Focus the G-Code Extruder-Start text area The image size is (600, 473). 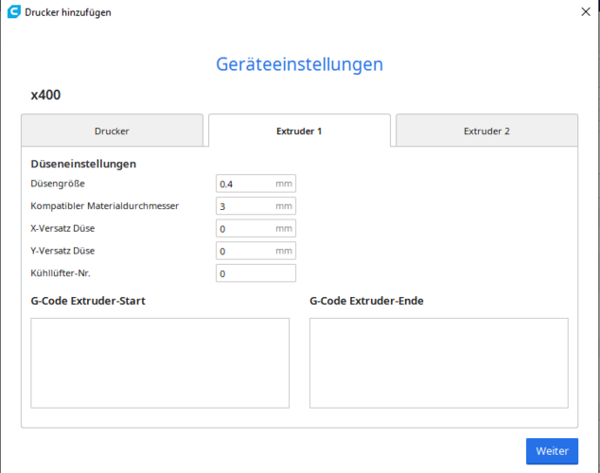pos(160,362)
